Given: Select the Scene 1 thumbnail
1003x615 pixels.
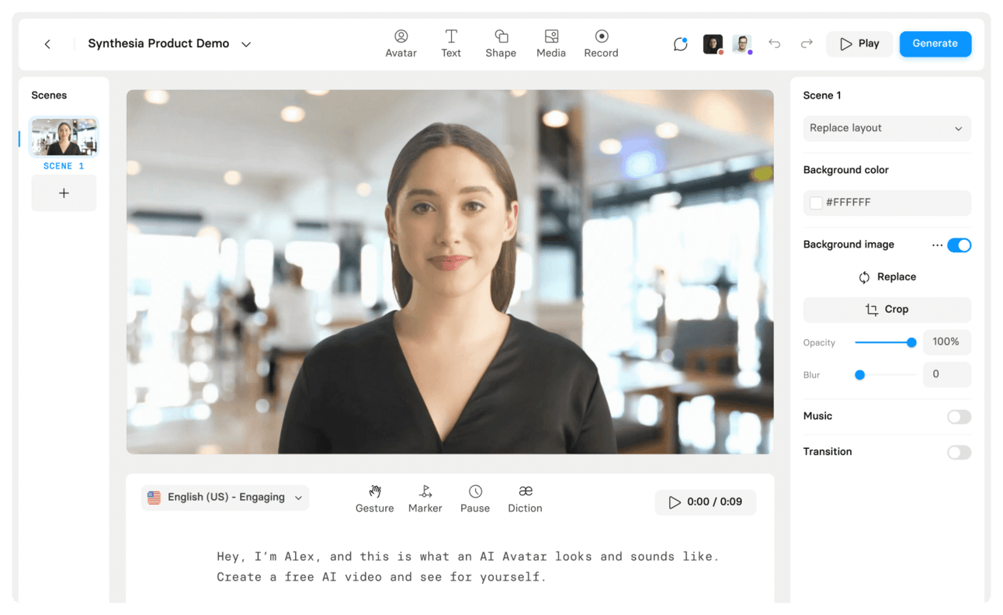Looking at the screenshot, I should click(x=64, y=137).
